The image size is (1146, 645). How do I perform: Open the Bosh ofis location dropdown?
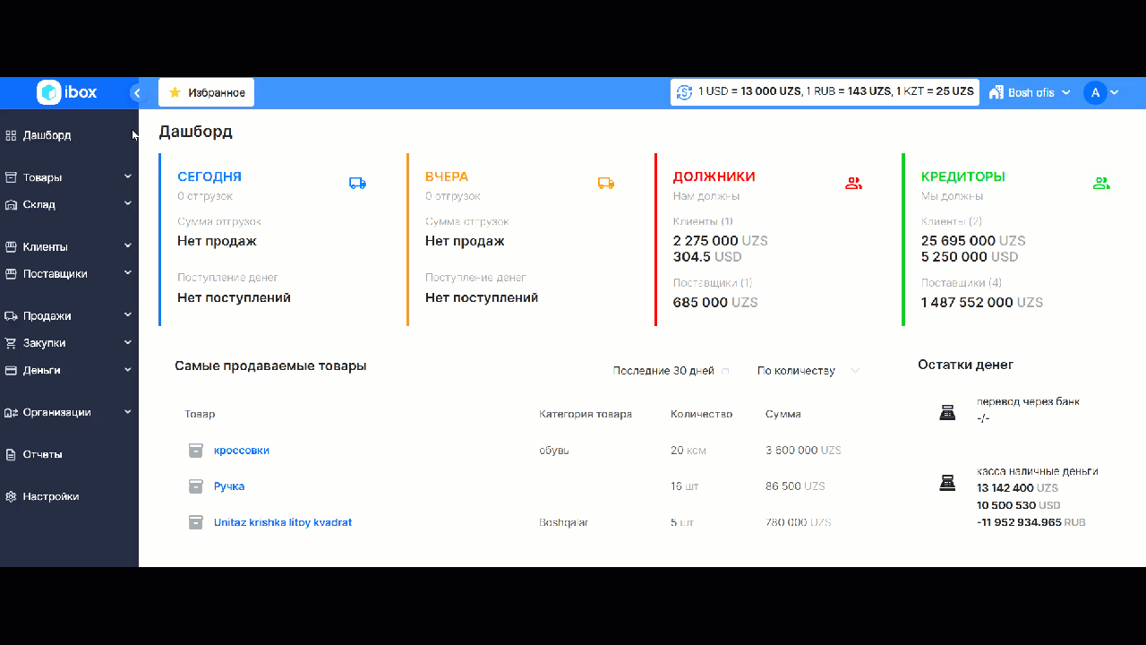1030,91
